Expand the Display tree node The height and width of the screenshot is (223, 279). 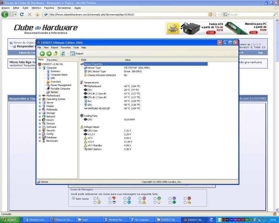(x=40, y=106)
